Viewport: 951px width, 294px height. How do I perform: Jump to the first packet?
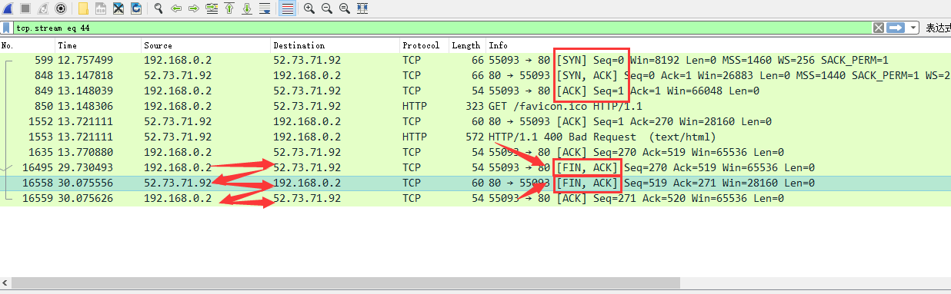[x=229, y=8]
